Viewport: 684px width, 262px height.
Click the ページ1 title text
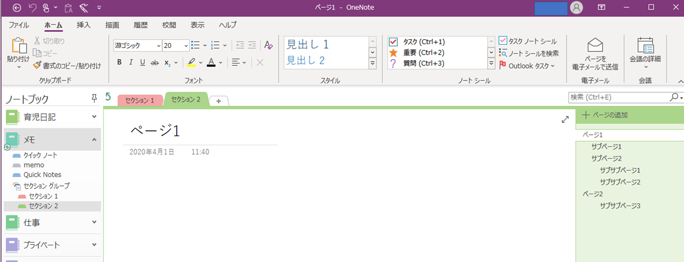(x=155, y=130)
